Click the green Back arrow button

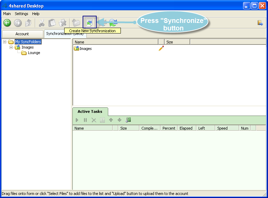click(x=7, y=23)
